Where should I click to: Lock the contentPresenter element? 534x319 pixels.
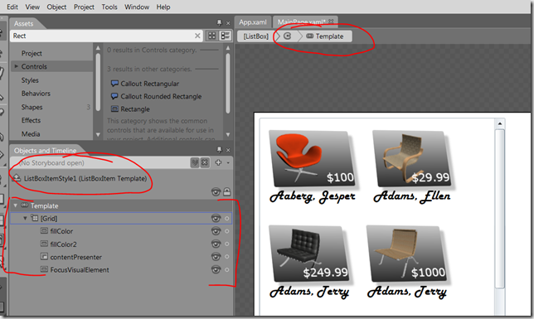(x=227, y=257)
